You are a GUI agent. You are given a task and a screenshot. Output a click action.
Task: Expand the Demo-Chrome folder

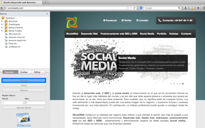[x=2, y=27]
